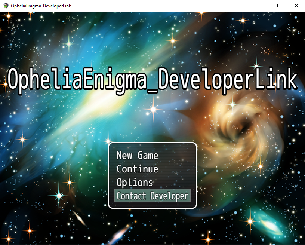Click the OpheliaEnigma_DeveloperLink game title text
Viewport: 305px width, 245px height.
point(153,80)
